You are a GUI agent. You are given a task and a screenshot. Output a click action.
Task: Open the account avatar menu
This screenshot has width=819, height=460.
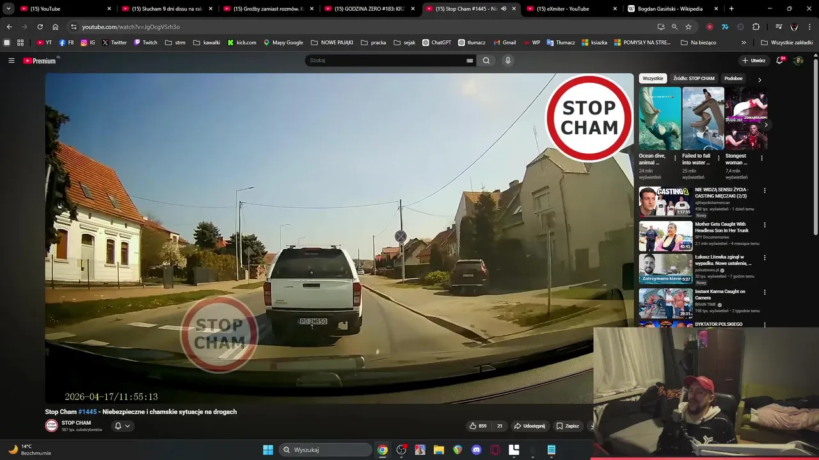click(x=798, y=61)
